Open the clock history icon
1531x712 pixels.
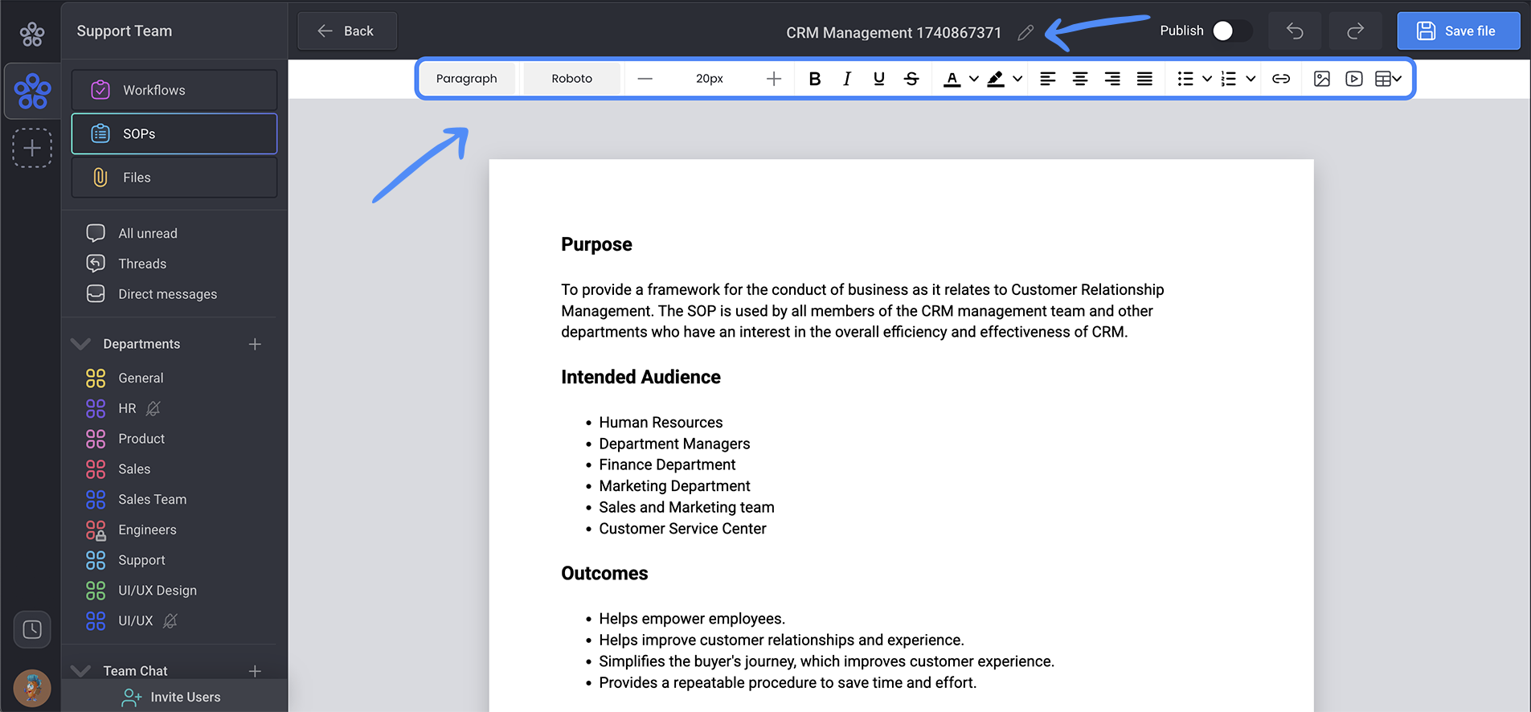(32, 629)
